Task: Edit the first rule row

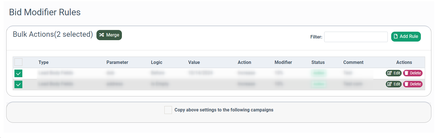Action: (393, 73)
